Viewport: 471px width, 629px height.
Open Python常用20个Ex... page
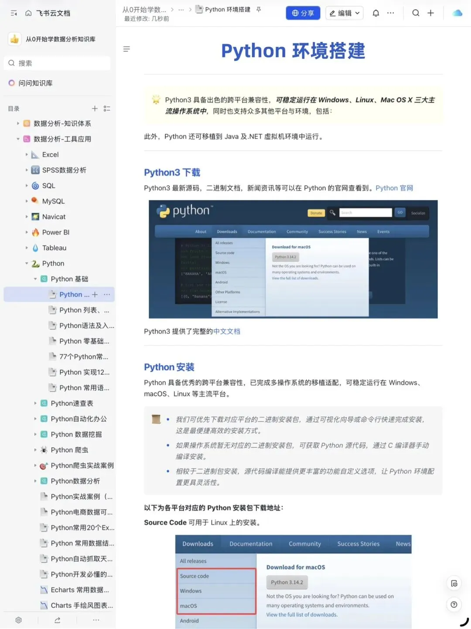82,528
